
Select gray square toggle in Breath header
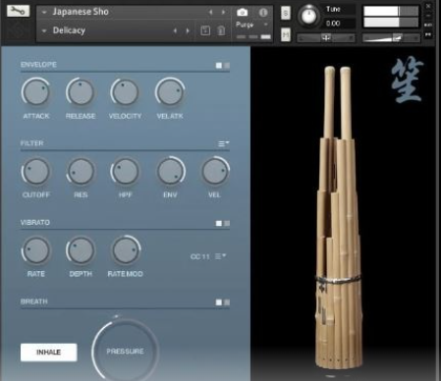(227, 302)
